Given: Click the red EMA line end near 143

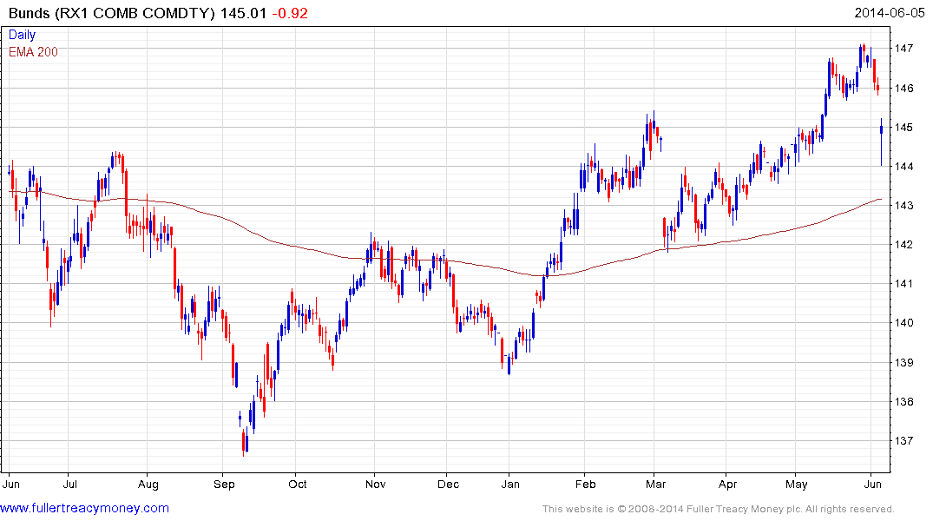Looking at the screenshot, I should point(879,200).
